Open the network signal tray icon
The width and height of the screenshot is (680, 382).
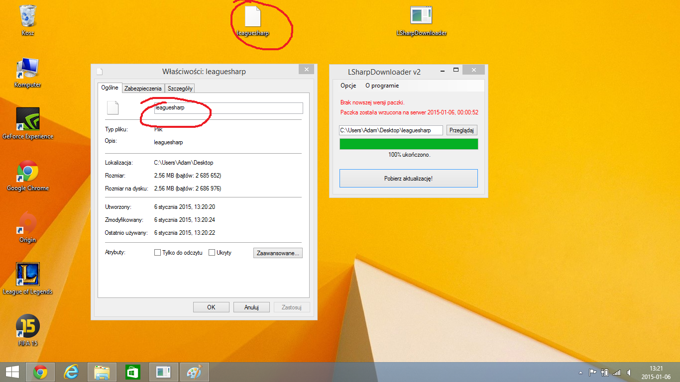(x=617, y=372)
